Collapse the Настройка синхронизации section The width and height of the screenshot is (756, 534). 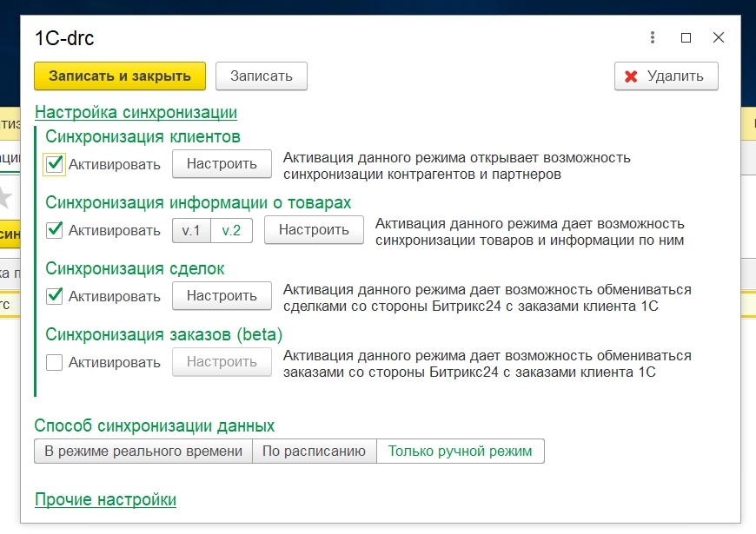coord(136,113)
